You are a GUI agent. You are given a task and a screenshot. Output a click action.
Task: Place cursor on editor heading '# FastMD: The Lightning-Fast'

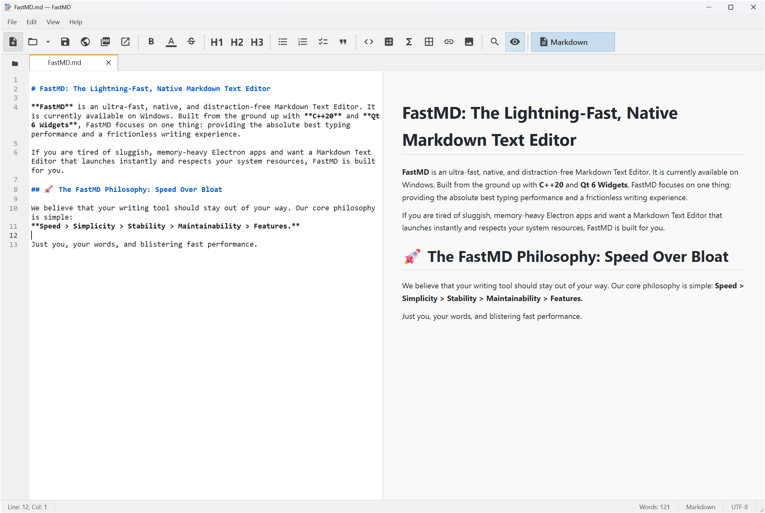[151, 89]
